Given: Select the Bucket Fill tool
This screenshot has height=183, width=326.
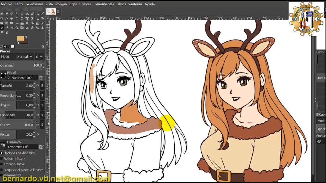Looking at the screenshot, I should point(32,23).
